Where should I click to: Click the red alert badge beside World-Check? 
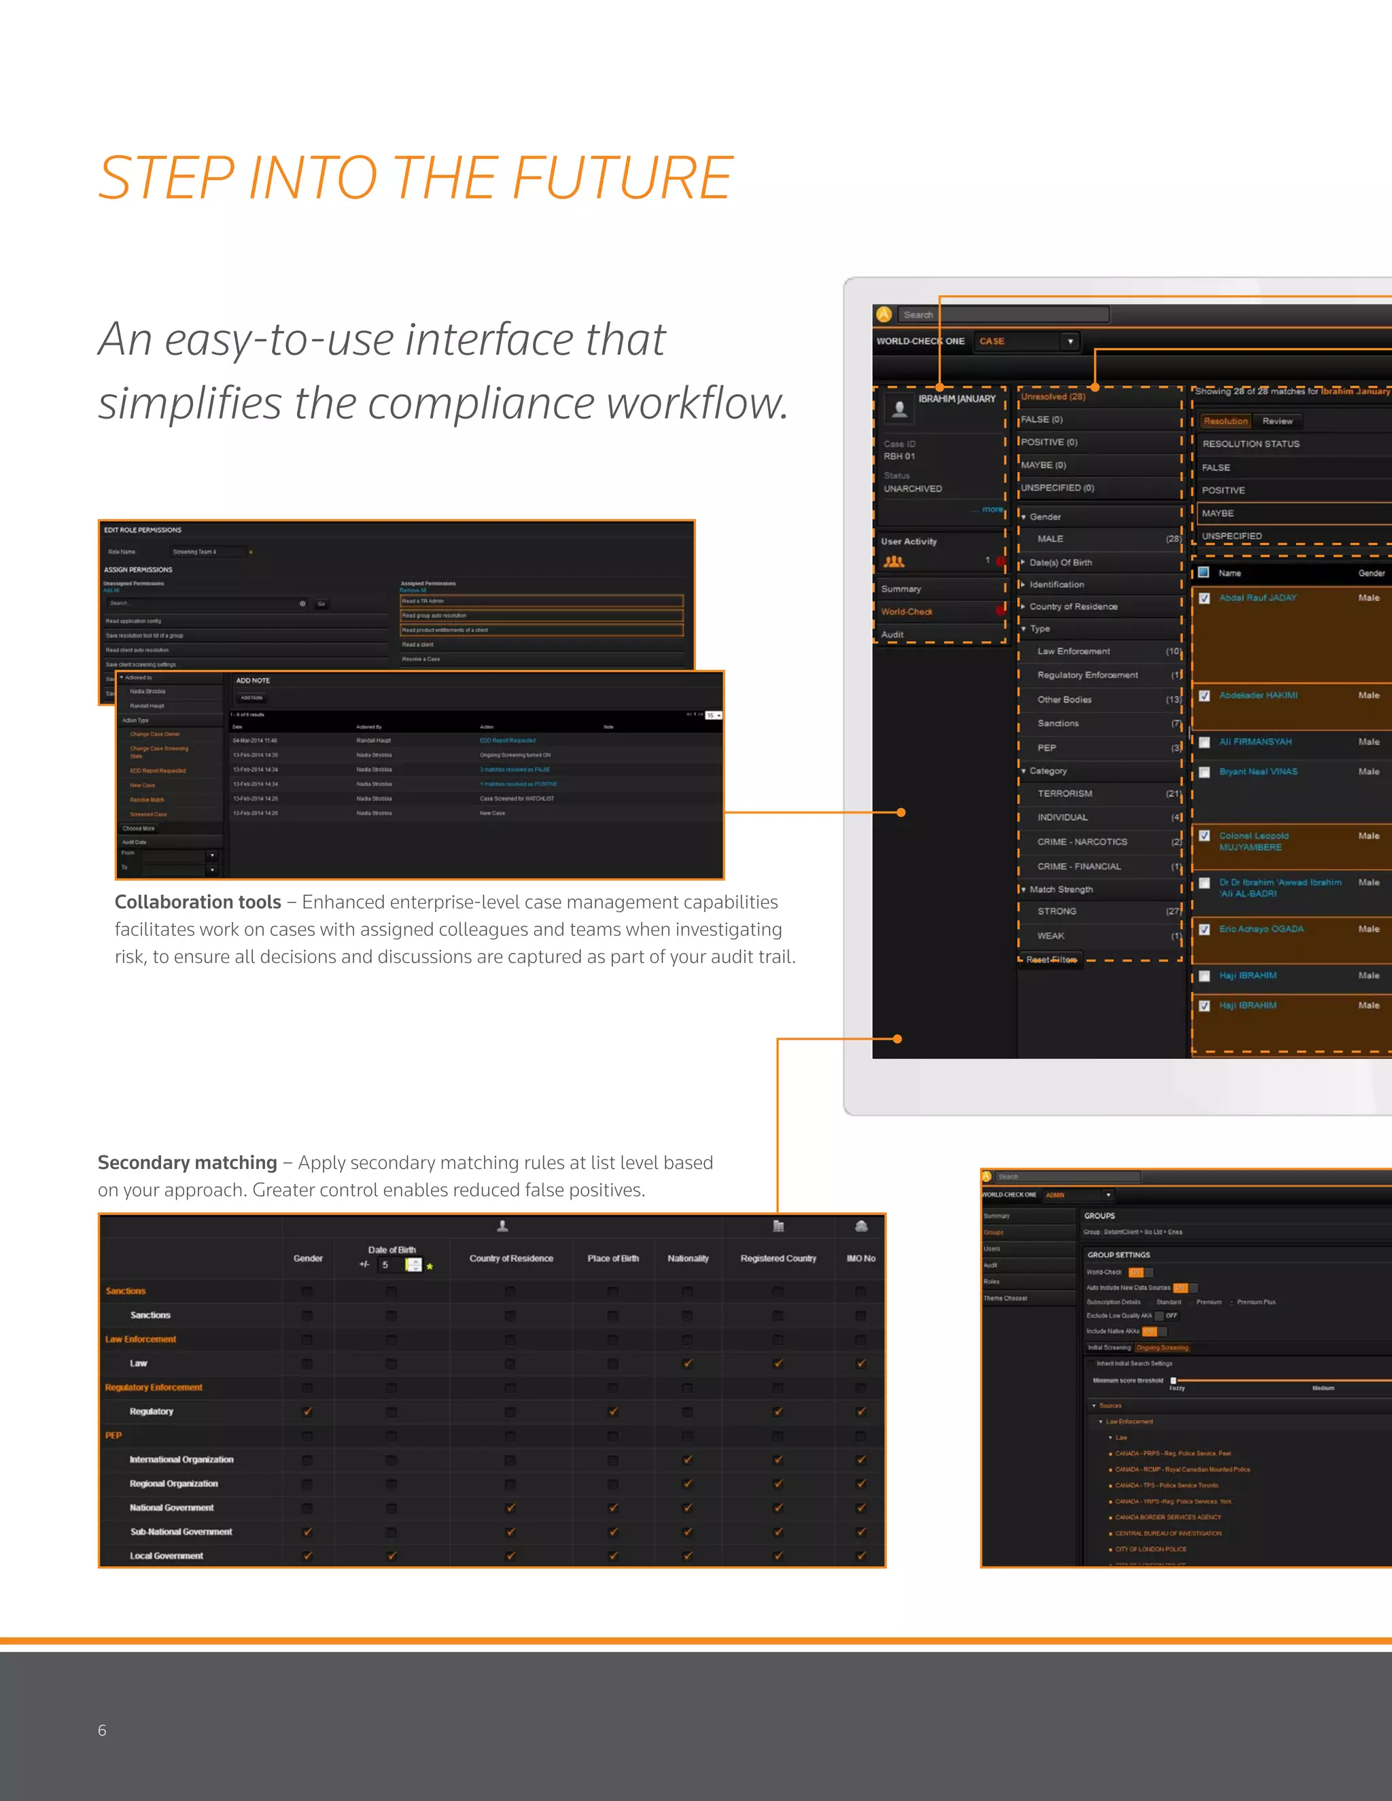1000,611
